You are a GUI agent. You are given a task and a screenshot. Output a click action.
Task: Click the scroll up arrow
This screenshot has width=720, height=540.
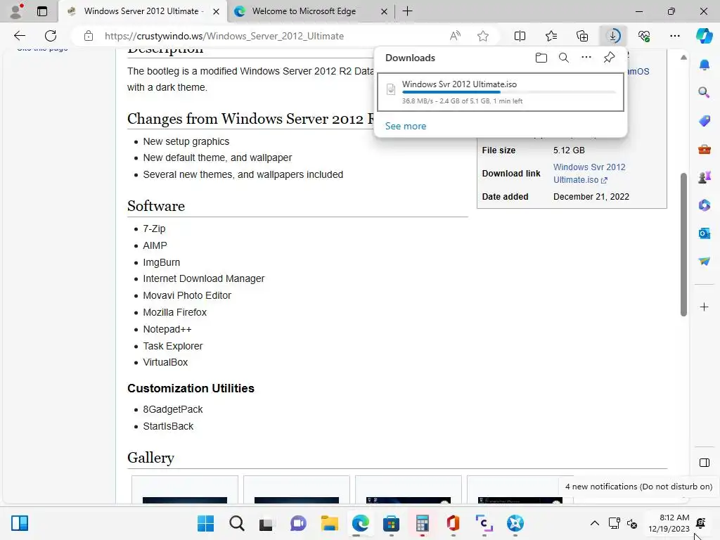tap(683, 58)
